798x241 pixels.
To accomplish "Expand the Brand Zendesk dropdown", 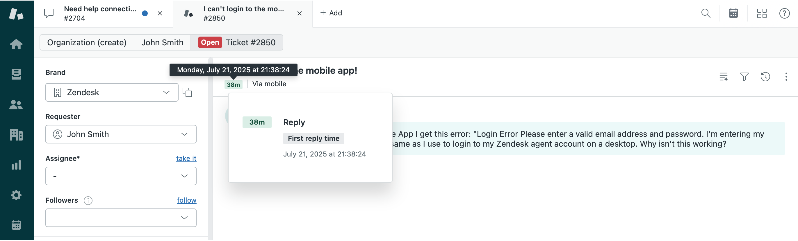I will click(111, 92).
